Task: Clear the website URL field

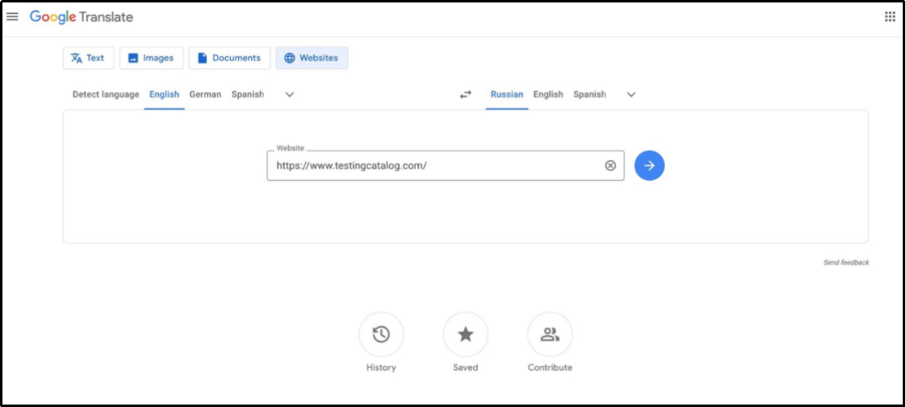Action: point(610,165)
